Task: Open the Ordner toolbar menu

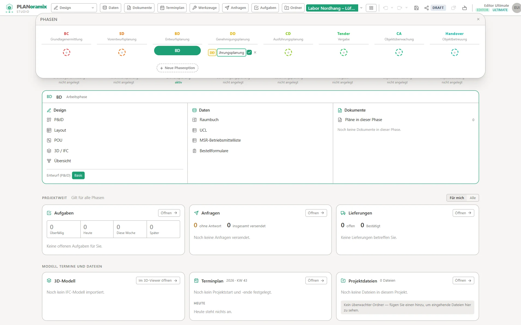Action: point(293,8)
